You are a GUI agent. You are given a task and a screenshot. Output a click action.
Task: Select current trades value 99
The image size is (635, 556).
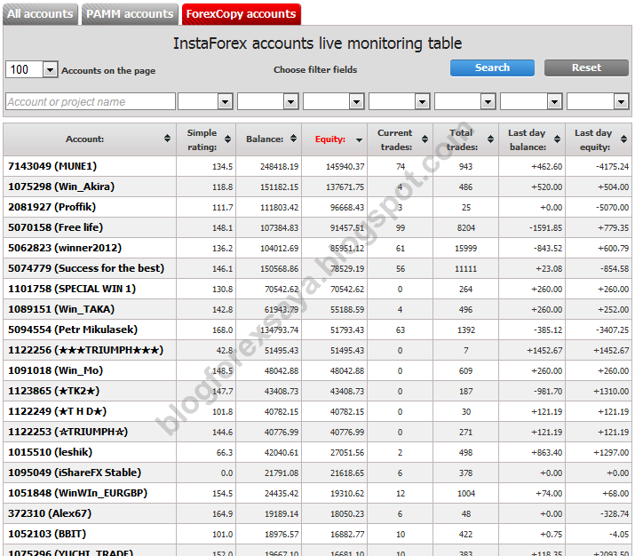tap(401, 228)
